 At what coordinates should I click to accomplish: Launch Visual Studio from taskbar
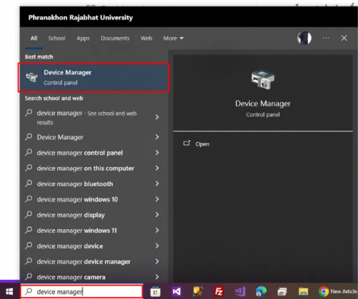(x=176, y=292)
